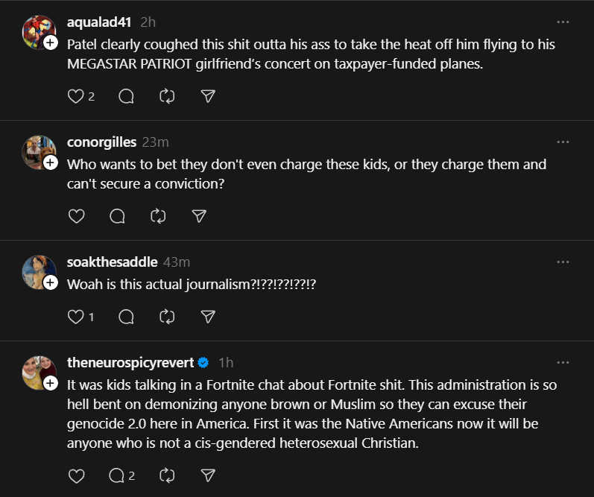Open more options for aqualad41's post
Viewport: 594px width, 497px height.
coord(563,22)
